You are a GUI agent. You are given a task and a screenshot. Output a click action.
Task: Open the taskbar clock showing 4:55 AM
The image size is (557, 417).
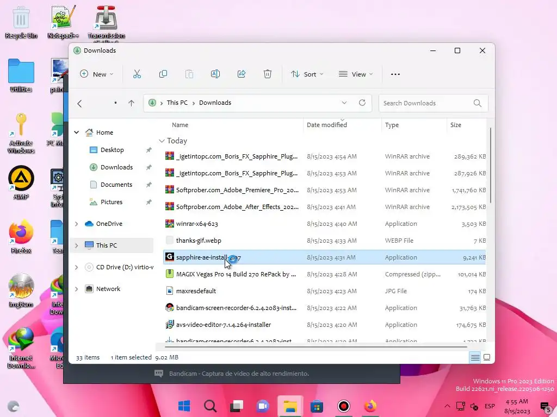[517, 406]
